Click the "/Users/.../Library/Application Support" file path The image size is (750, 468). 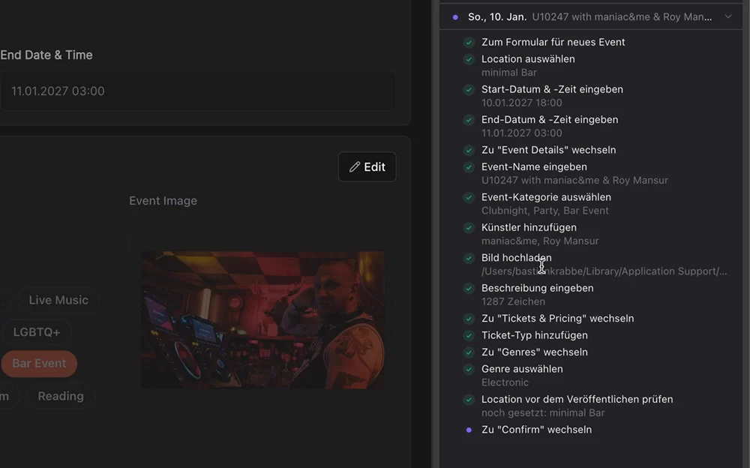[x=604, y=271]
